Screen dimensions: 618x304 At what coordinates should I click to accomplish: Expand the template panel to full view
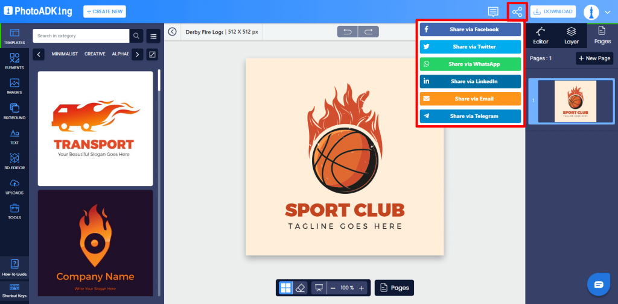click(x=152, y=54)
